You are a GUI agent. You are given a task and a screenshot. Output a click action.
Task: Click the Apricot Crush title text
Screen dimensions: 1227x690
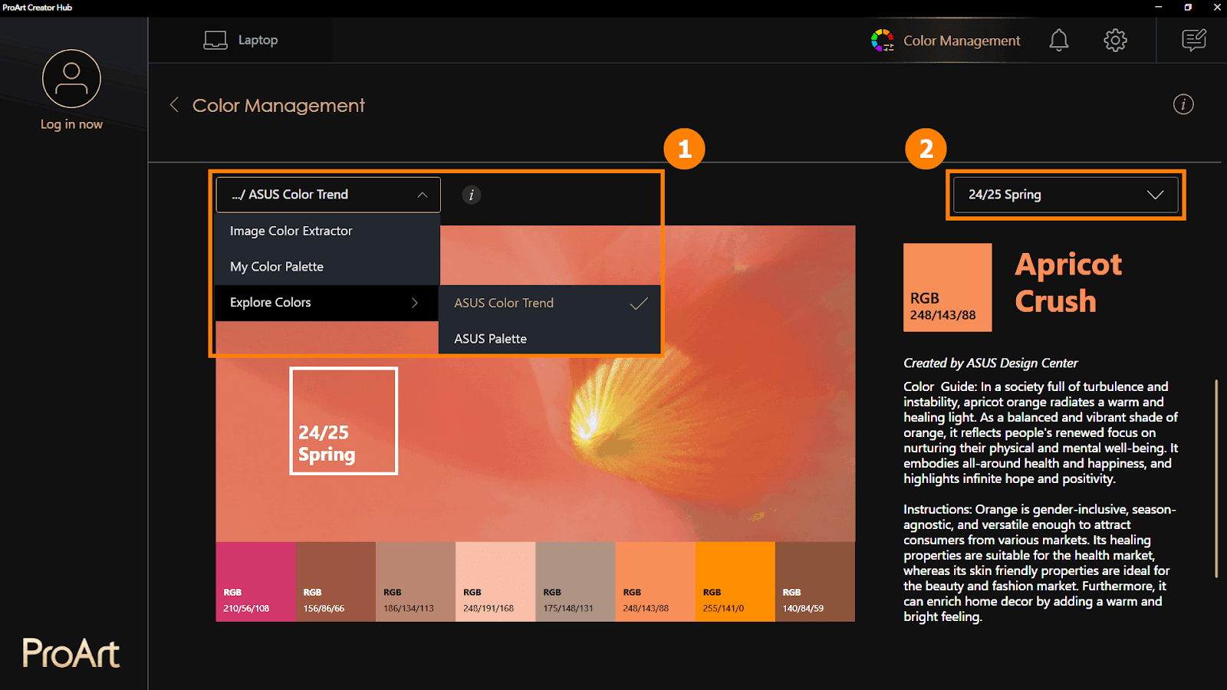(1068, 282)
